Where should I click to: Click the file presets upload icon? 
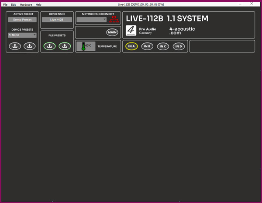49,46
